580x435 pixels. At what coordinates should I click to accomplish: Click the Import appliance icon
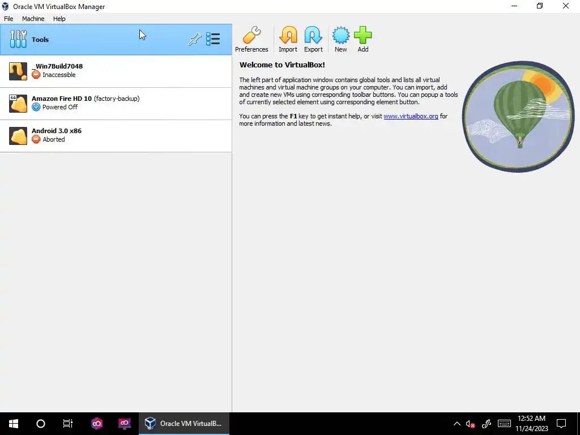pyautogui.click(x=288, y=40)
